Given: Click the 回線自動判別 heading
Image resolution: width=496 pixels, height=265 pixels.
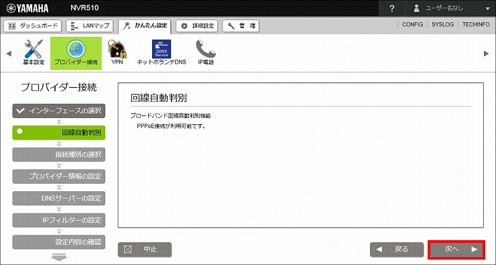Looking at the screenshot, I should click(x=158, y=98).
